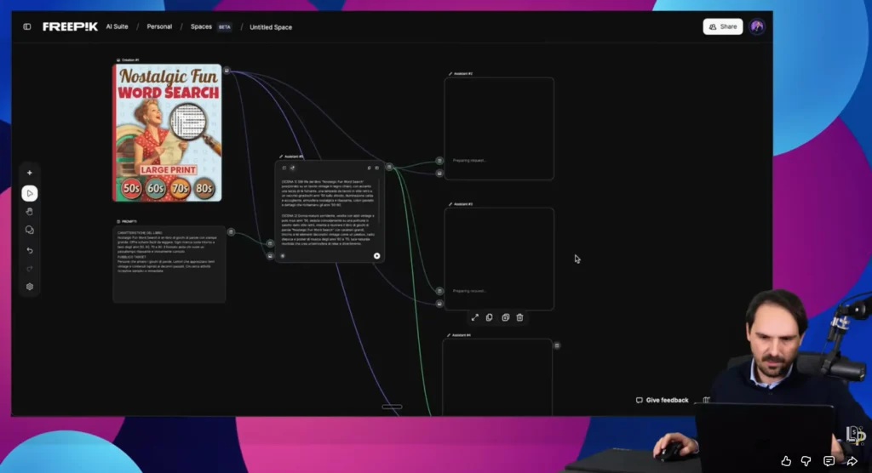Click the share arrow on the video overlay
872x473 pixels.
tap(852, 461)
